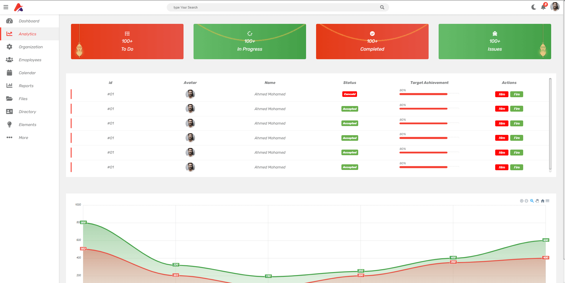Enable chart selection zoom tool
Image resolution: width=565 pixels, height=283 pixels.
coord(532,201)
